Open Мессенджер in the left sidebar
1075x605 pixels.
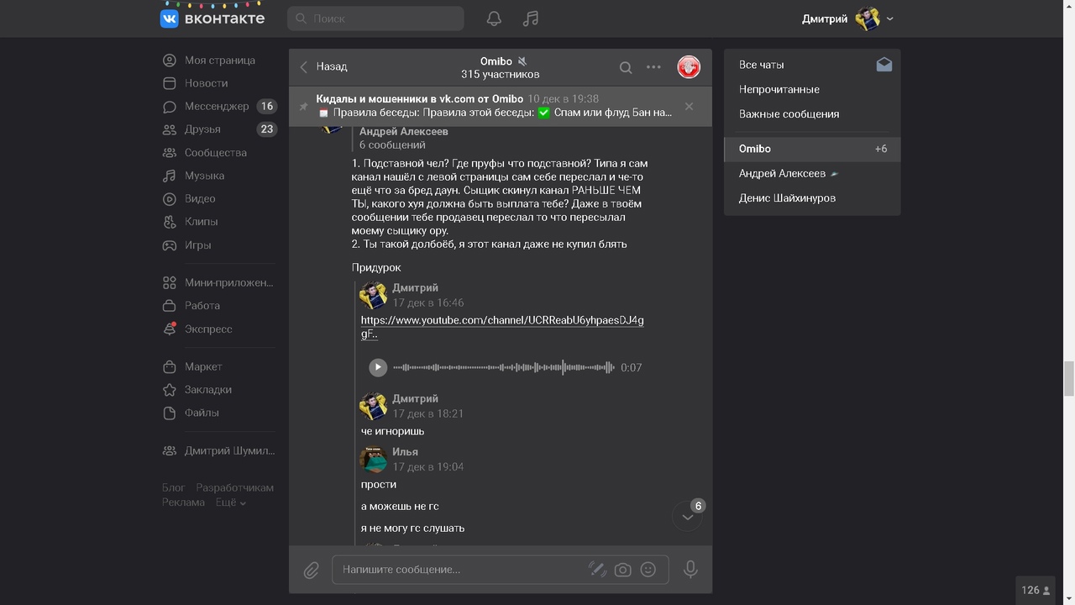coord(217,107)
